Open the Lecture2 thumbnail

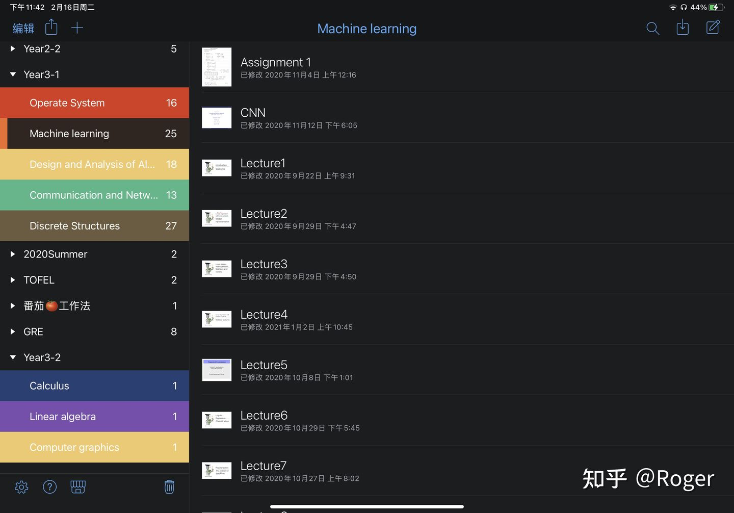point(217,218)
